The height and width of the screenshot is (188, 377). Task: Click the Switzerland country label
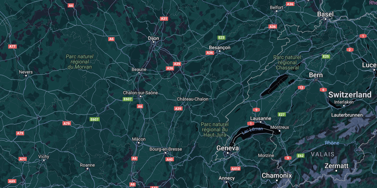[350, 95]
